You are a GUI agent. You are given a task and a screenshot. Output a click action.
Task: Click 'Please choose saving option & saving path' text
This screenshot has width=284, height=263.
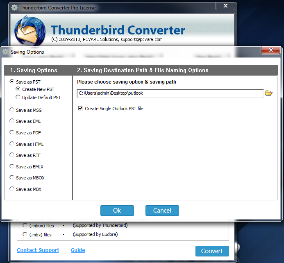pyautogui.click(x=127, y=82)
